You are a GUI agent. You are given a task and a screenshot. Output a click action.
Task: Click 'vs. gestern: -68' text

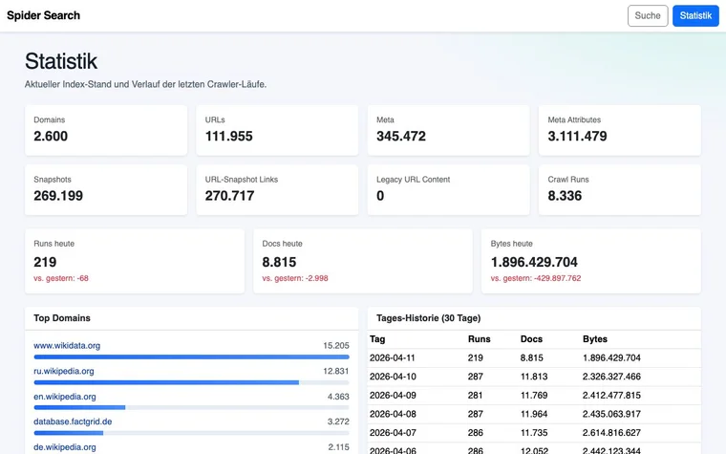pyautogui.click(x=60, y=278)
